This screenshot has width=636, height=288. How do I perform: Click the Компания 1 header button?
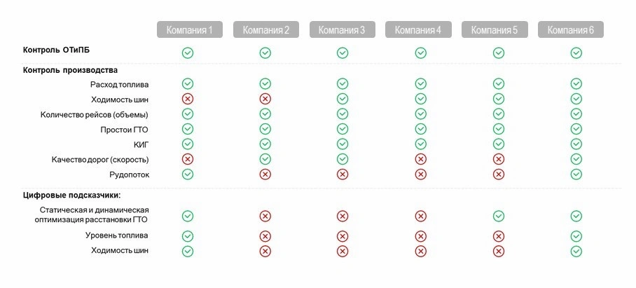pos(189,29)
